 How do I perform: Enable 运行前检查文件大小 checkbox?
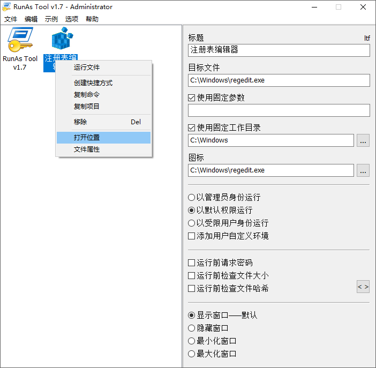(191, 276)
